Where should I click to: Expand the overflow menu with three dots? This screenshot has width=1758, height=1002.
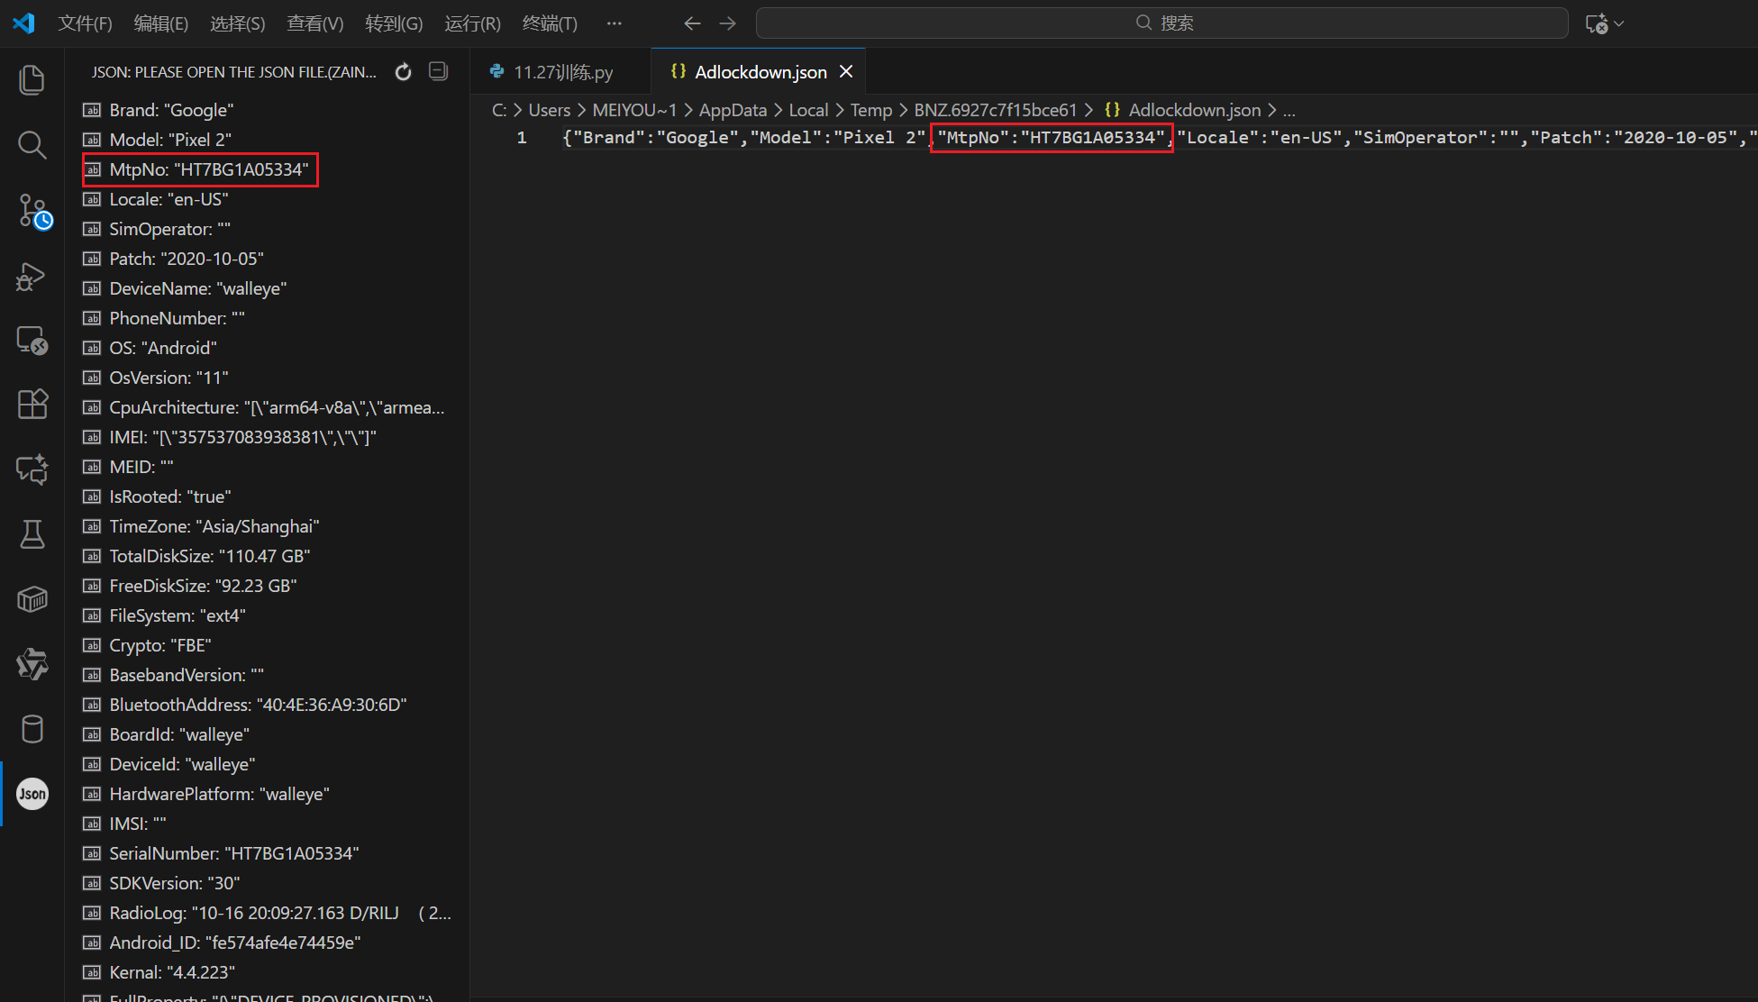[614, 23]
